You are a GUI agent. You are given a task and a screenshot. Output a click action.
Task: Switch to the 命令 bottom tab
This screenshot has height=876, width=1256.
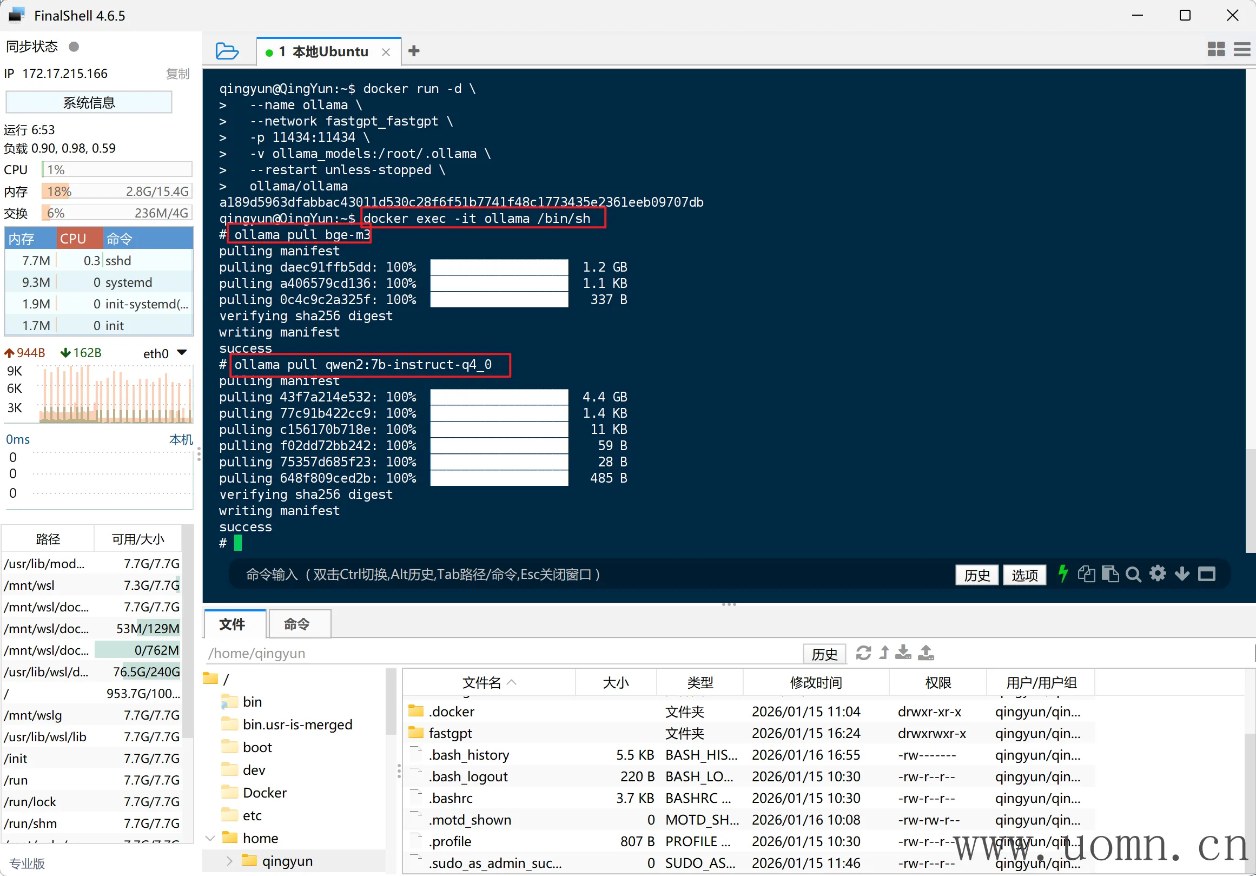297,624
